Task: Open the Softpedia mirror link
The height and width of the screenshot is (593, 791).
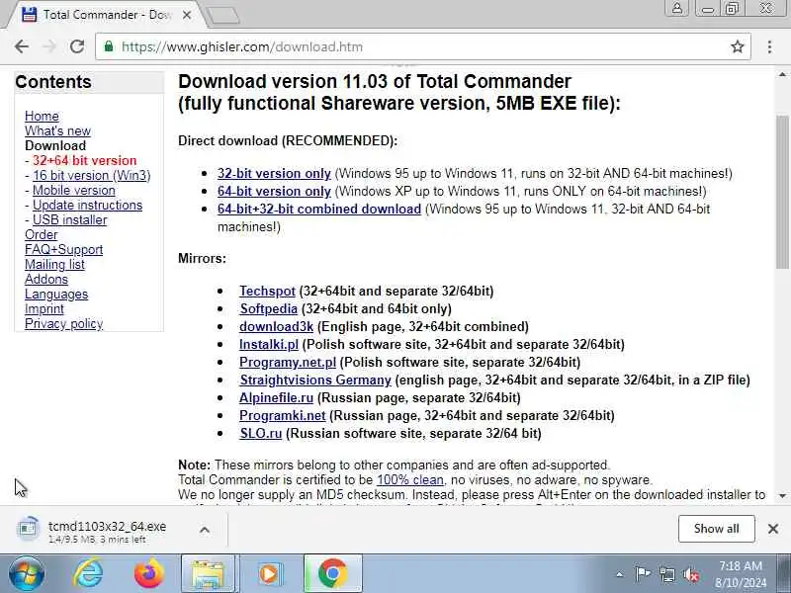Action: point(268,308)
